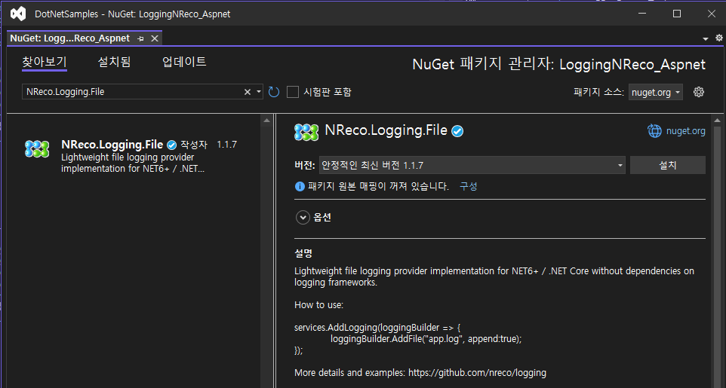Click the 설치 install button
Screen dimensions: 726x388
tap(668, 165)
